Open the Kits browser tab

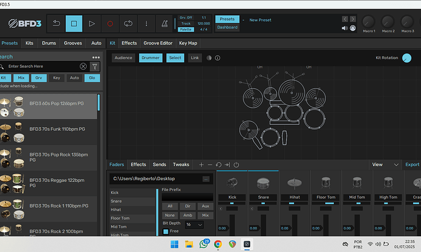click(x=29, y=43)
